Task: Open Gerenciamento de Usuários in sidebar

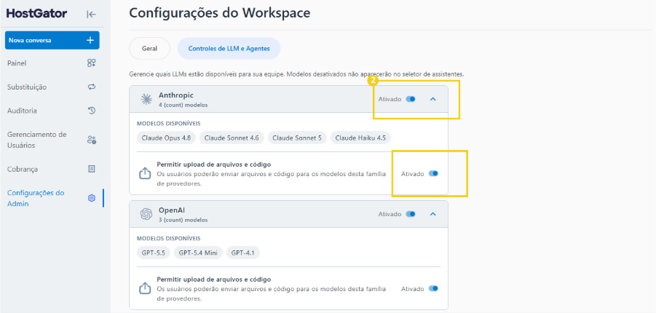Action: click(x=52, y=140)
